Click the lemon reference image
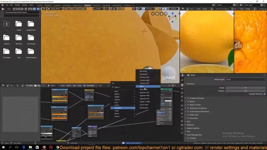 (x=207, y=42)
